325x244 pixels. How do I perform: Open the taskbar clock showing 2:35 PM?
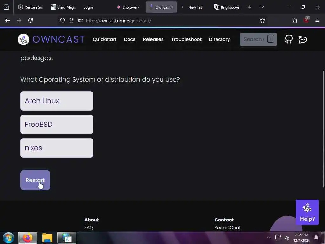(x=302, y=238)
